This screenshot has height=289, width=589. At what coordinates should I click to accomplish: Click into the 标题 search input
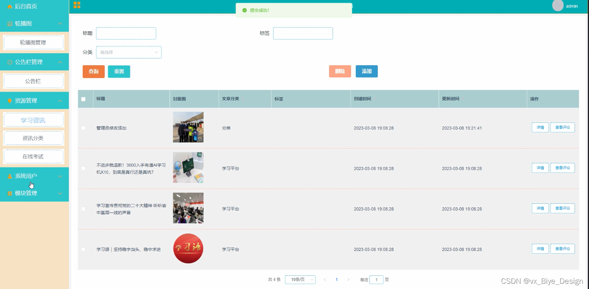126,33
